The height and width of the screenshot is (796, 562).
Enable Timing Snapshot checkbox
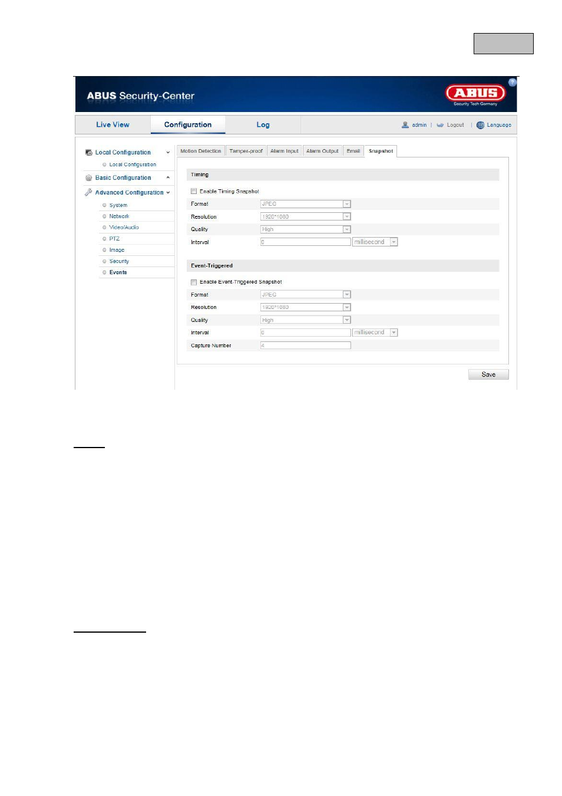(x=194, y=191)
